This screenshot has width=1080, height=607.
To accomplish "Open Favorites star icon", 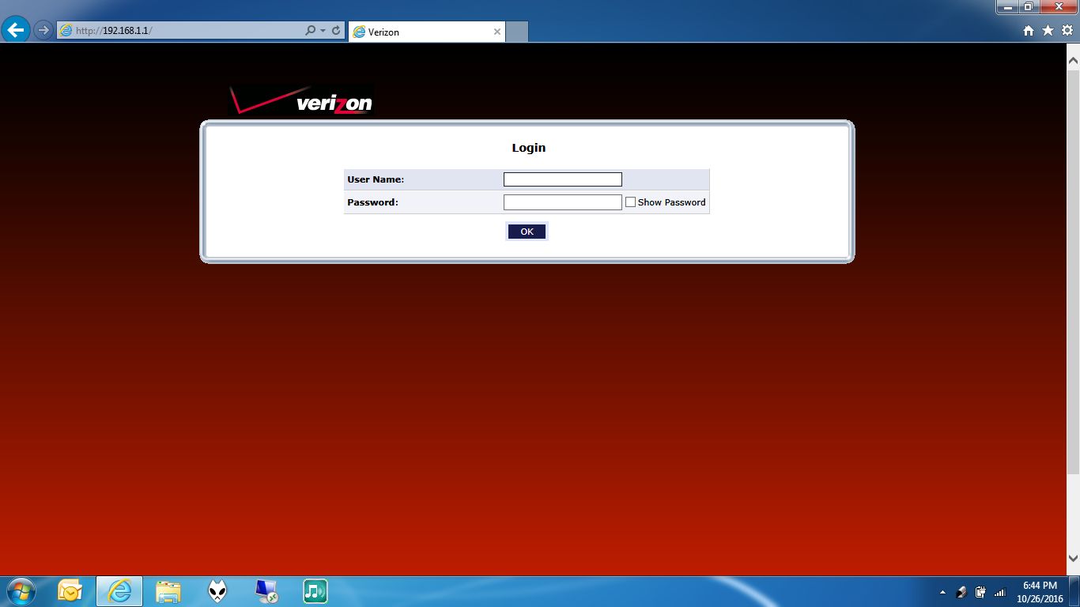I will 1048,31.
